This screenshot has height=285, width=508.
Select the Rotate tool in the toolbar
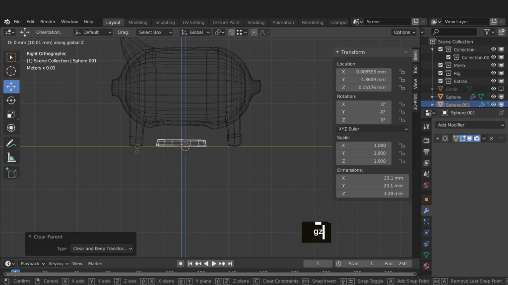coord(11,100)
